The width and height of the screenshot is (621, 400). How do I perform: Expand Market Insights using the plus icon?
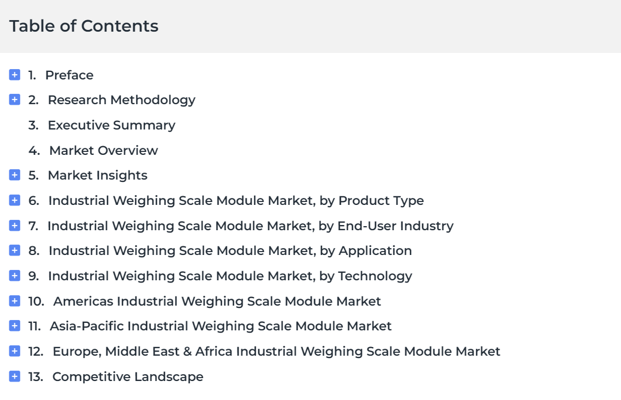[14, 175]
